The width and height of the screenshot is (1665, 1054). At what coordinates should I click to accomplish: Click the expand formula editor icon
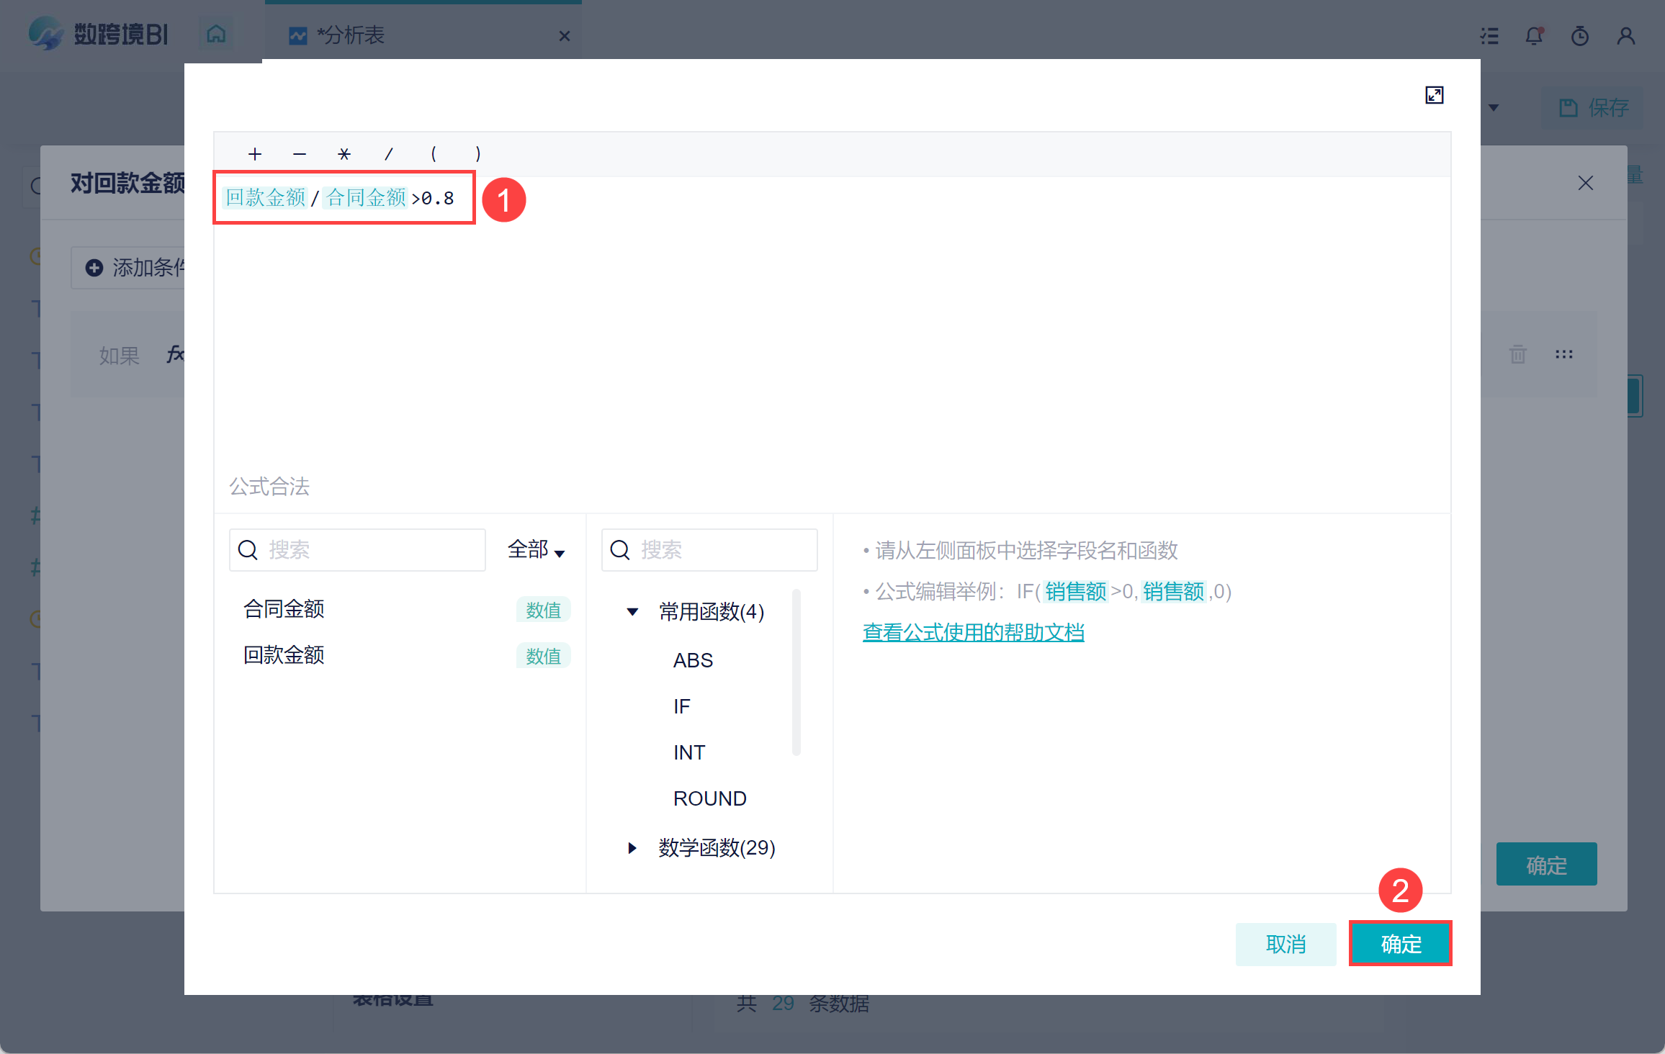point(1434,95)
